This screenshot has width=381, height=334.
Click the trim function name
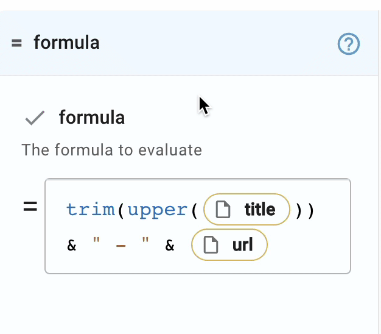(91, 210)
